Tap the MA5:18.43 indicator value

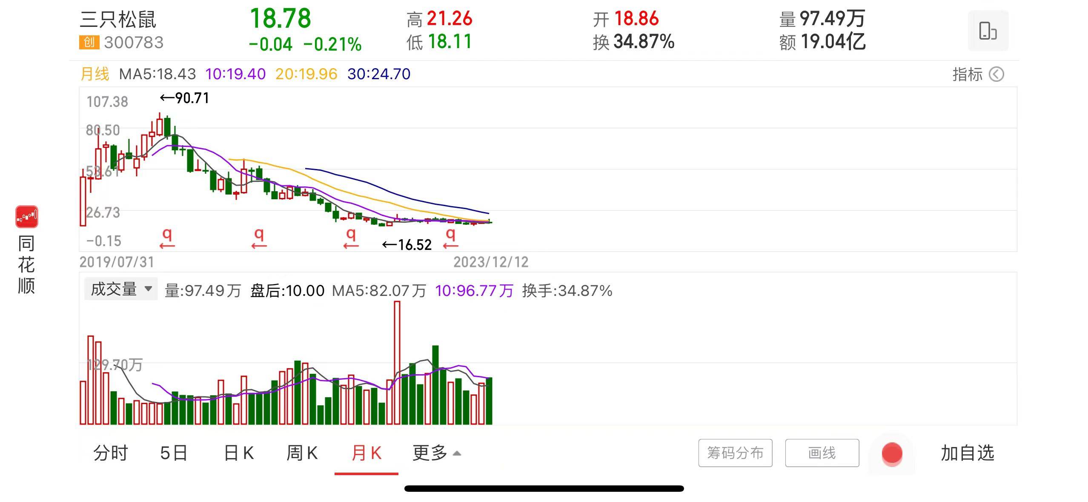click(x=157, y=74)
